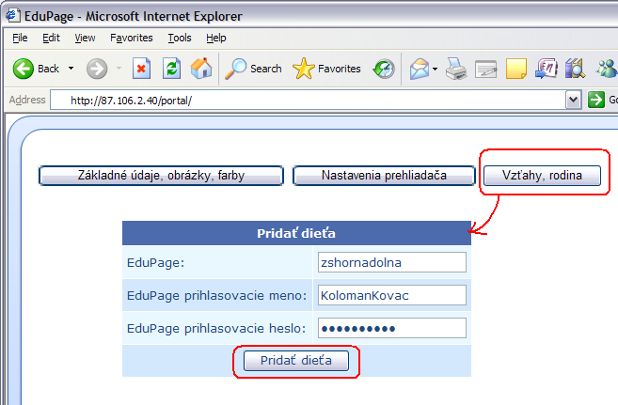Open the Search pane
The width and height of the screenshot is (618, 405).
[x=254, y=69]
